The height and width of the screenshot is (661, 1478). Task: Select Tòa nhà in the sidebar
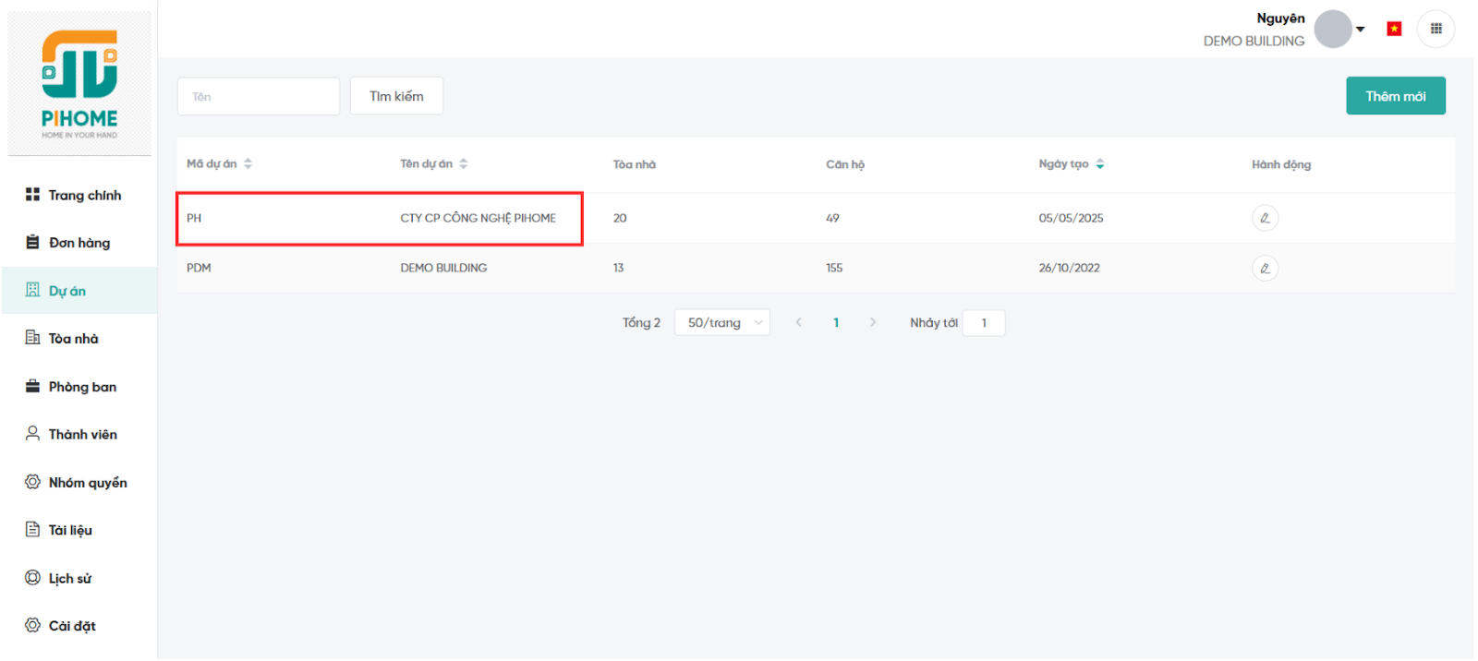tap(73, 339)
